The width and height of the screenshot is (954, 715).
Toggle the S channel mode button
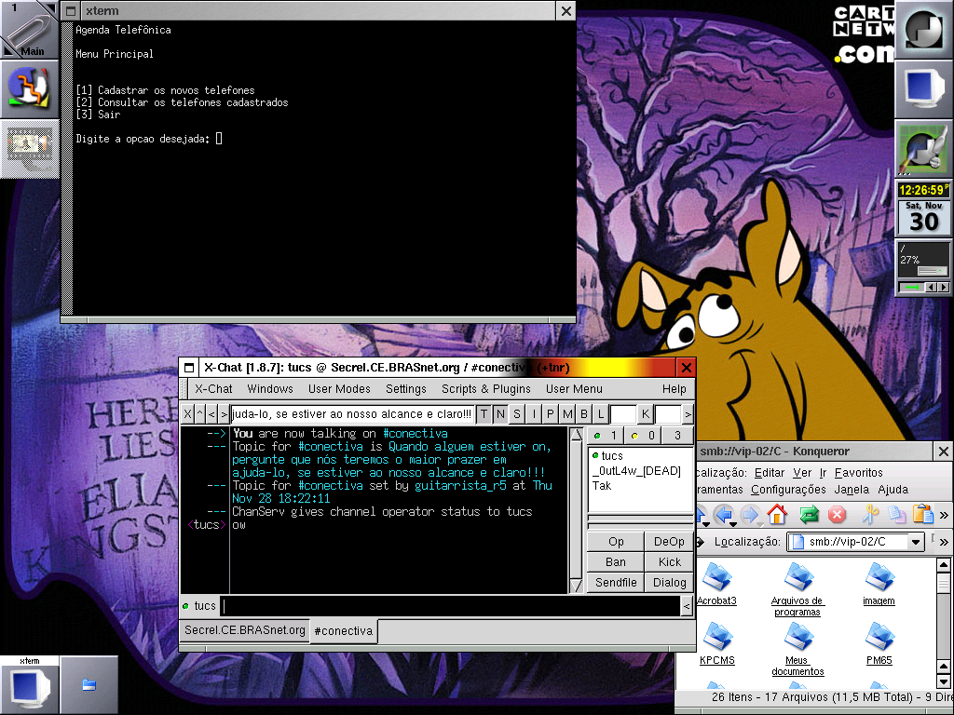(x=516, y=414)
